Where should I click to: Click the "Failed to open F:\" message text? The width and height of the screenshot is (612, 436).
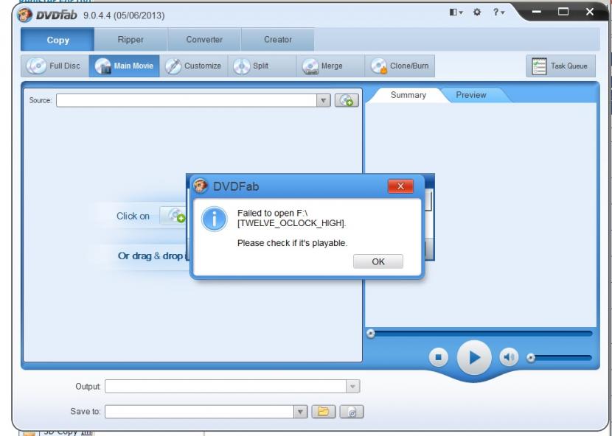291,218
